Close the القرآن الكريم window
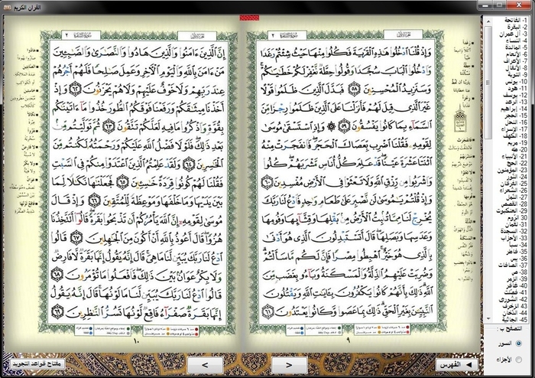This screenshot has width=535, height=378. click(520, 5)
